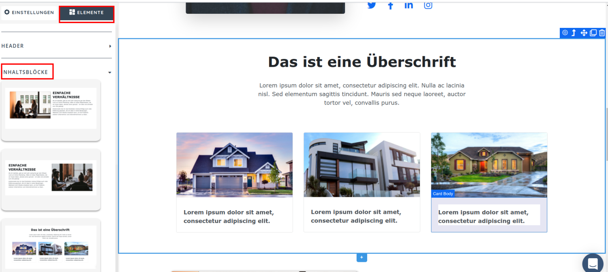Choose the three-card Überschrift template thumbnail

(x=51, y=245)
